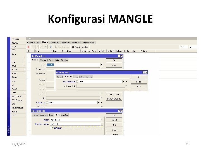The height and width of the screenshot is (151, 201).
Task: Expand the System submenu in sidebar
Action: pos(24,73)
